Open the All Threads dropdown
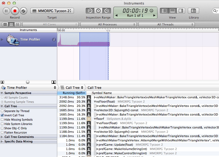 click(x=167, y=25)
